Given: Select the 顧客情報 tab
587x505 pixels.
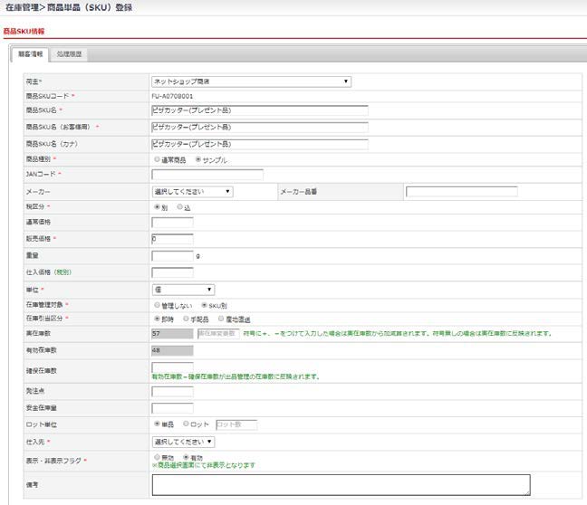Looking at the screenshot, I should [30, 54].
